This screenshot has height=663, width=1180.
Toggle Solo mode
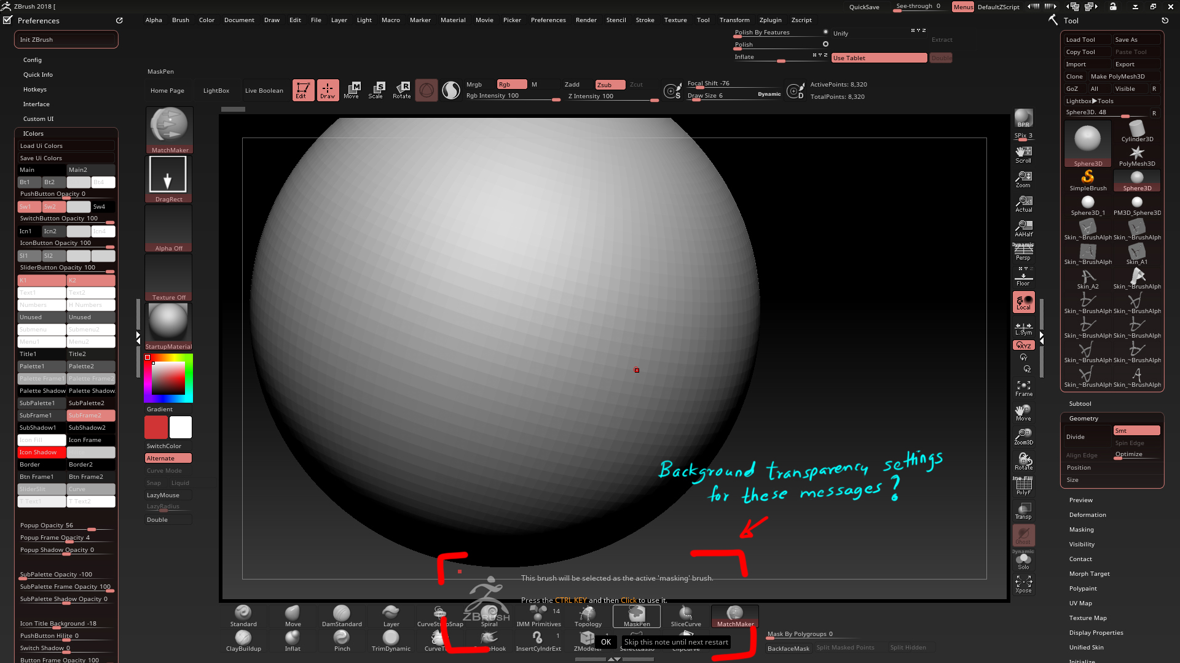pyautogui.click(x=1023, y=560)
